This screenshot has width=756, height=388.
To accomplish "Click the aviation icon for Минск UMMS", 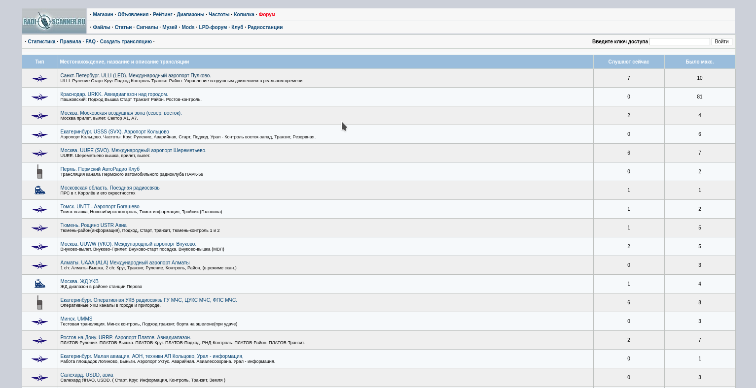I will pyautogui.click(x=40, y=322).
